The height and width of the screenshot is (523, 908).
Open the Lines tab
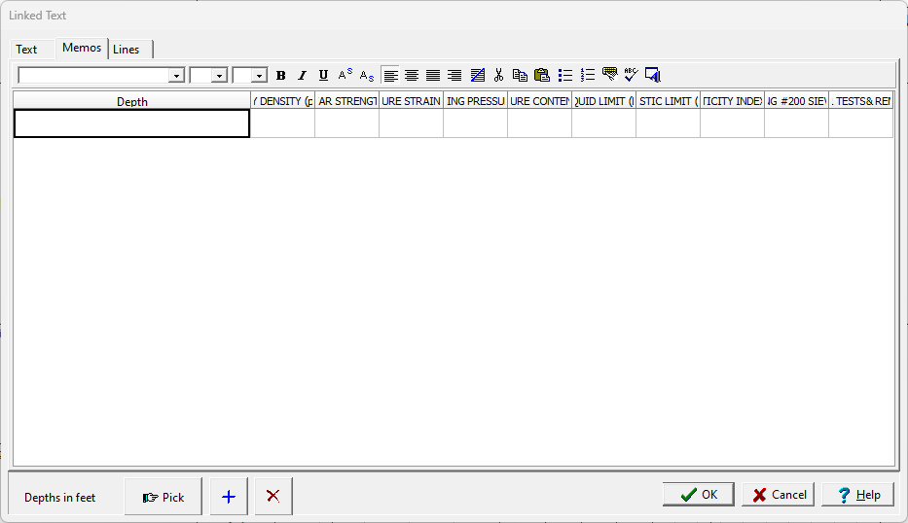pyautogui.click(x=127, y=50)
